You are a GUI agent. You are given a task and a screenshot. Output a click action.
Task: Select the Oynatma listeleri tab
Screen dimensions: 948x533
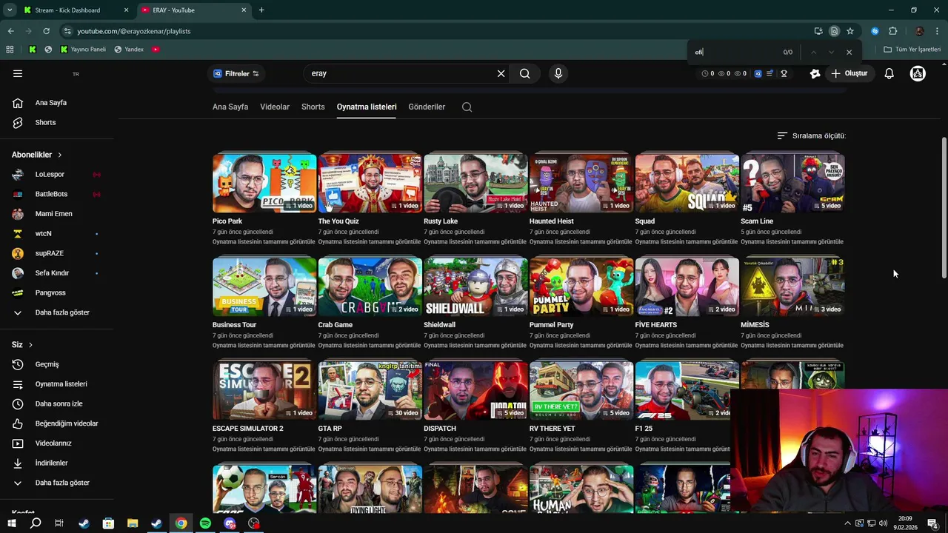367,107
